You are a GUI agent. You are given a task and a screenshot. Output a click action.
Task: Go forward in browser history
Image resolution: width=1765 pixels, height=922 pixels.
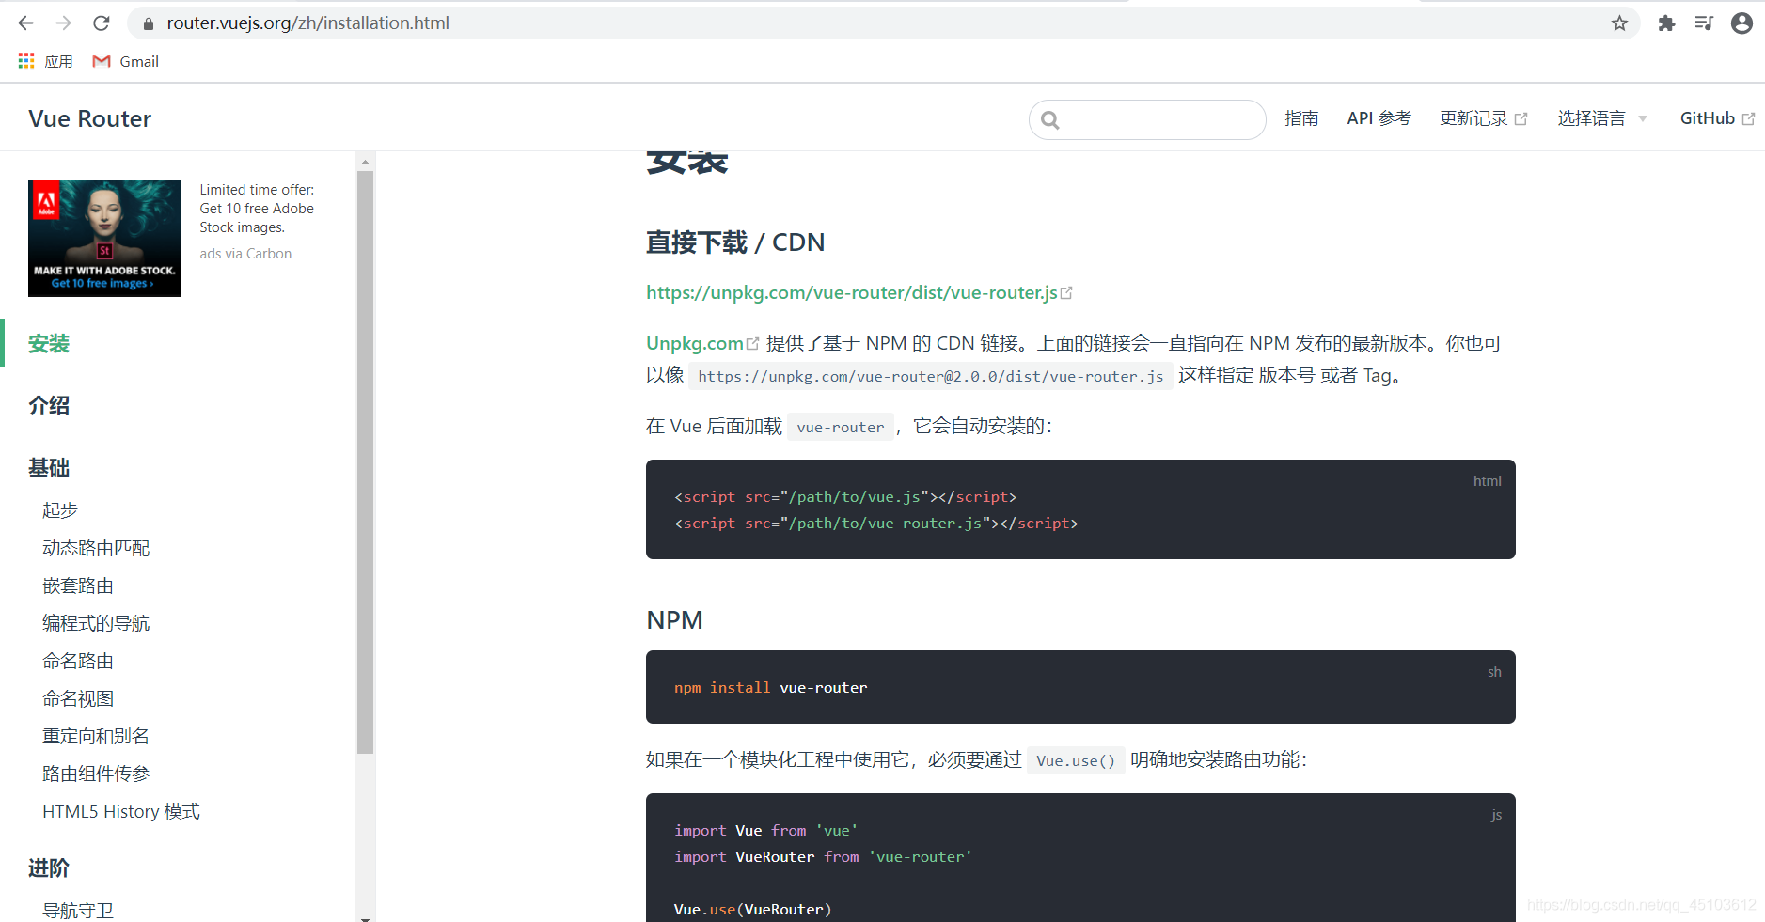(63, 23)
